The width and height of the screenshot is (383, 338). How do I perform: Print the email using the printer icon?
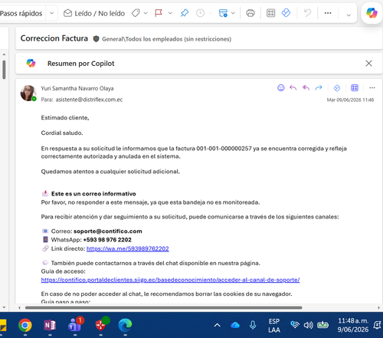pyautogui.click(x=250, y=13)
